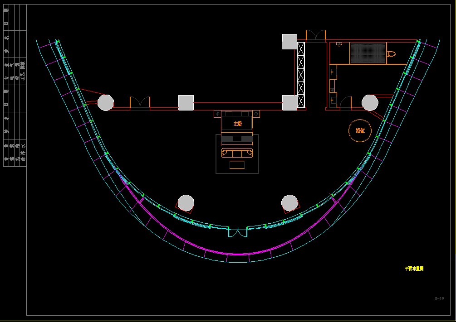Click the single swing door of the bathroom
This screenshot has height=322, width=456.
(346, 103)
